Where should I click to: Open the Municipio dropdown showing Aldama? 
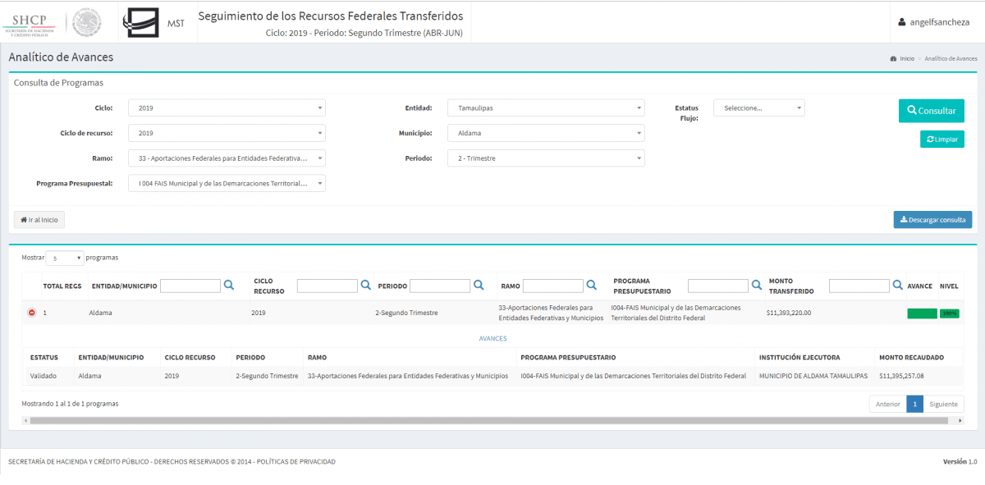546,133
